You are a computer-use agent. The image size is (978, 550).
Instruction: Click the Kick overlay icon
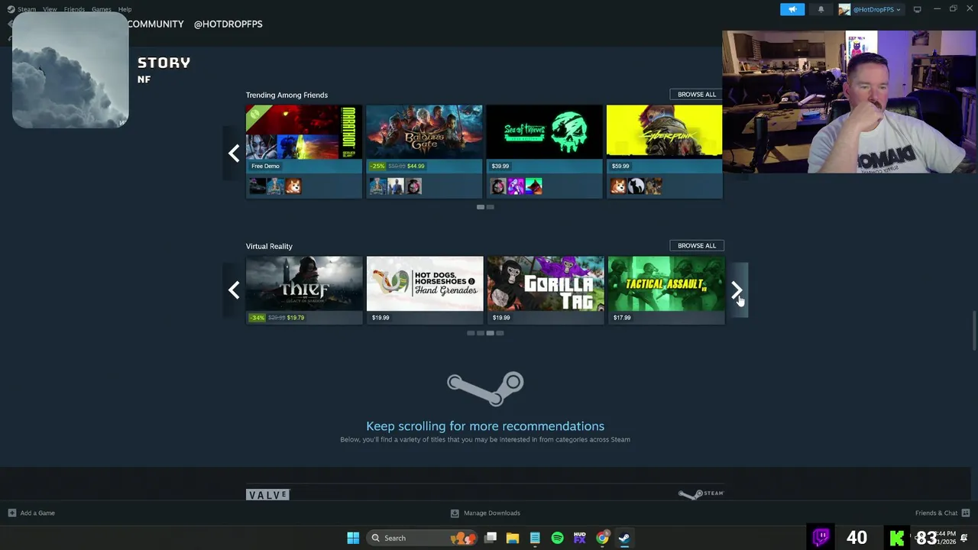tap(897, 537)
